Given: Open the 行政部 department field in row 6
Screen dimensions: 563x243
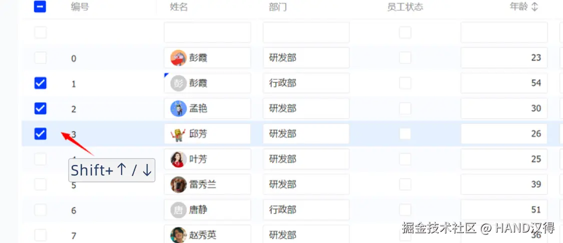Looking at the screenshot, I should tap(306, 210).
